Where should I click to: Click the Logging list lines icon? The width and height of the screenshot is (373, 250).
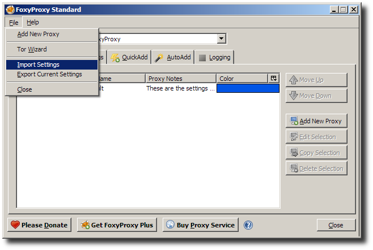[x=202, y=58]
